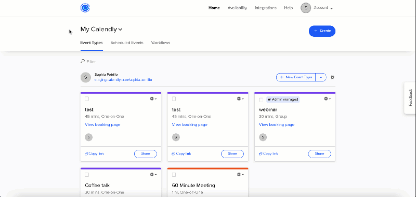
Task: Open gear settings on first test card
Action: pyautogui.click(x=153, y=98)
